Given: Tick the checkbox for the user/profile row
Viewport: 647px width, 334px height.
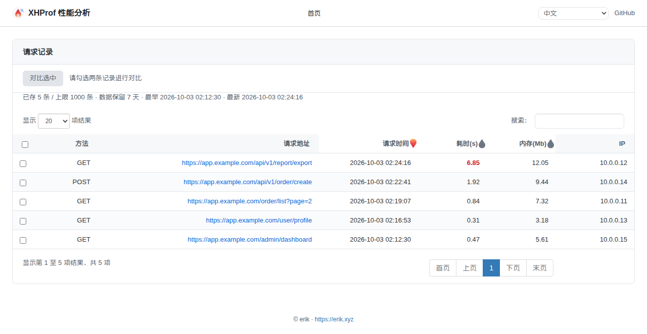Looking at the screenshot, I should point(23,221).
